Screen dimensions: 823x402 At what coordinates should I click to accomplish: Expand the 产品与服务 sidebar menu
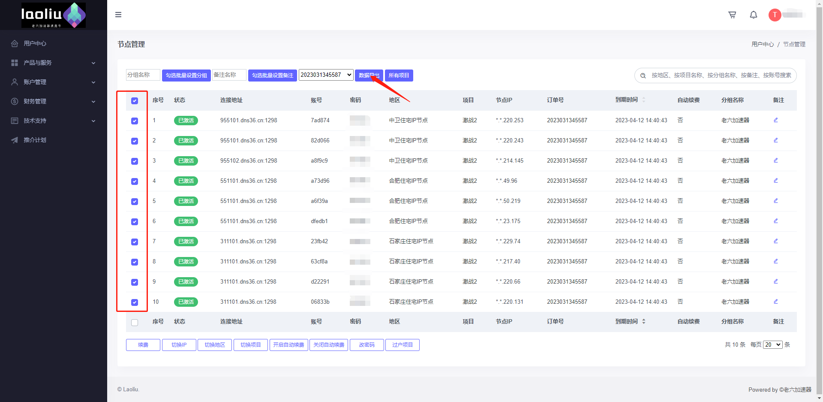click(54, 63)
